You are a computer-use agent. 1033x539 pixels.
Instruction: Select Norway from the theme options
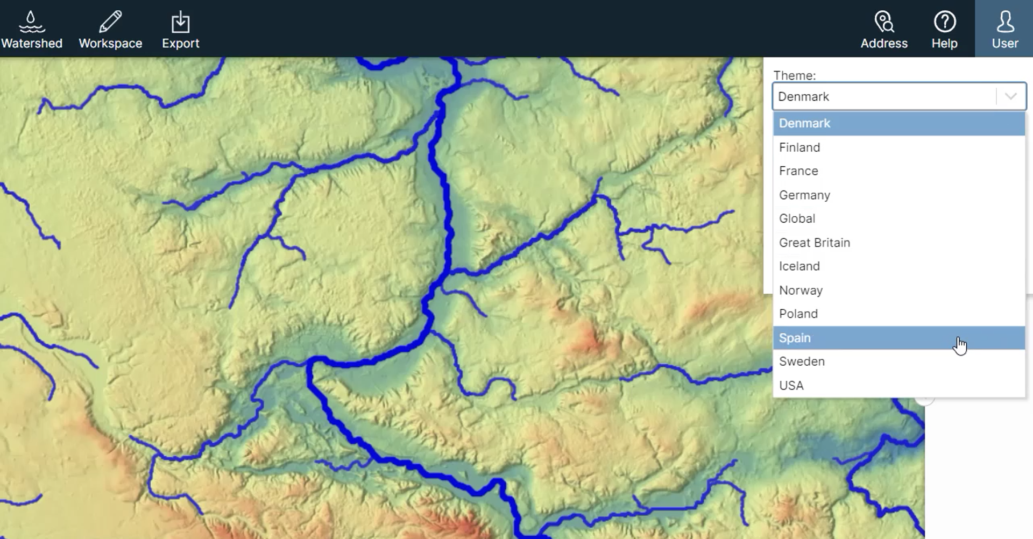pos(898,290)
